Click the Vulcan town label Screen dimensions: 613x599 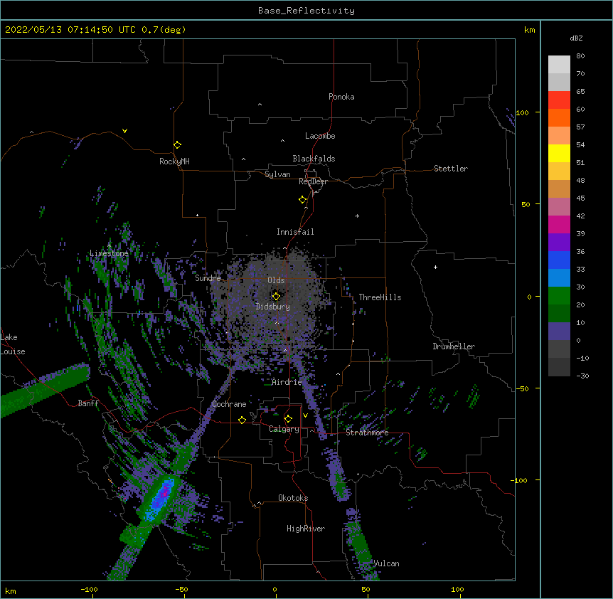click(386, 563)
